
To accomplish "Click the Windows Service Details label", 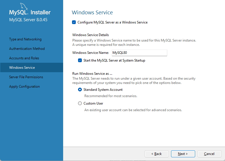I will coord(91,35).
